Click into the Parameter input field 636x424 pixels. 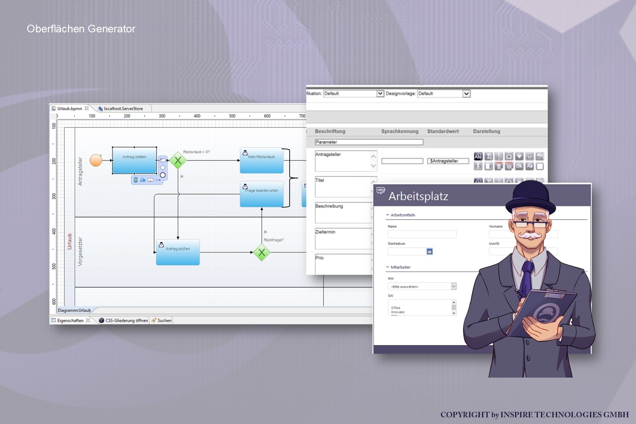point(369,142)
